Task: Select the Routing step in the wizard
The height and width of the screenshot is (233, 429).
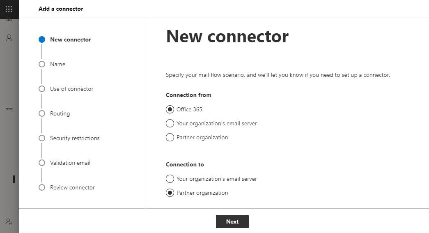Action: 60,113
